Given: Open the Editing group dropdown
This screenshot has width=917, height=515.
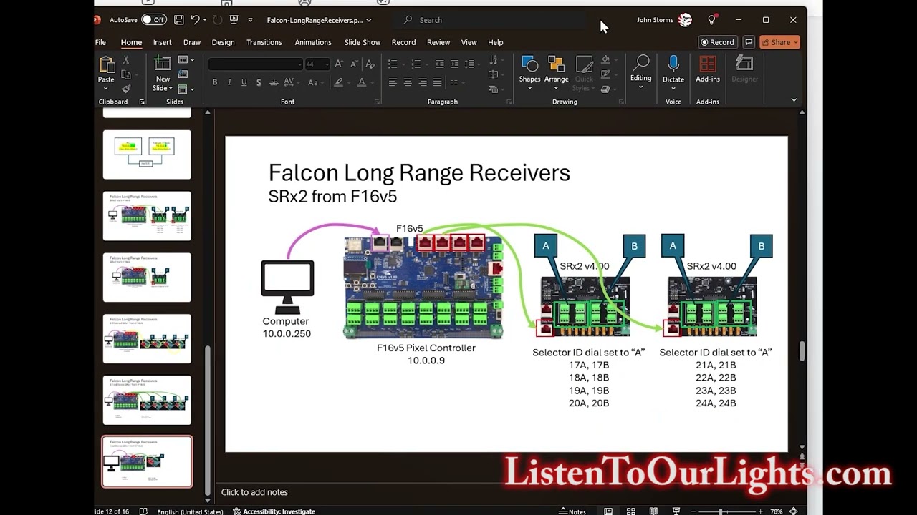Looking at the screenshot, I should [641, 72].
